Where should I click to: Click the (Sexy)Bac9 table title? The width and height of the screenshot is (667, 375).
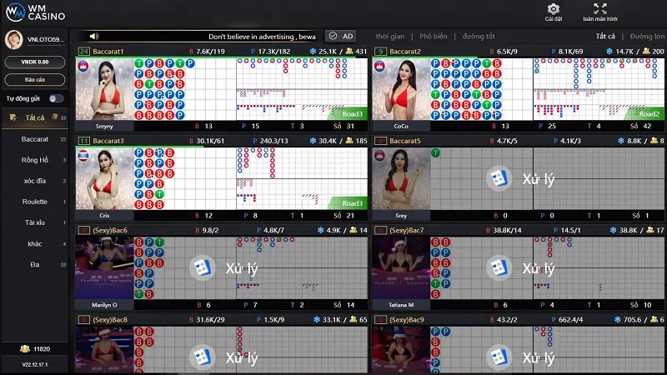[x=407, y=320]
